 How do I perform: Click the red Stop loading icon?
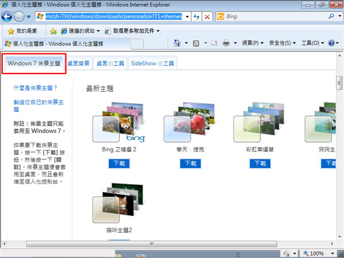[207, 17]
